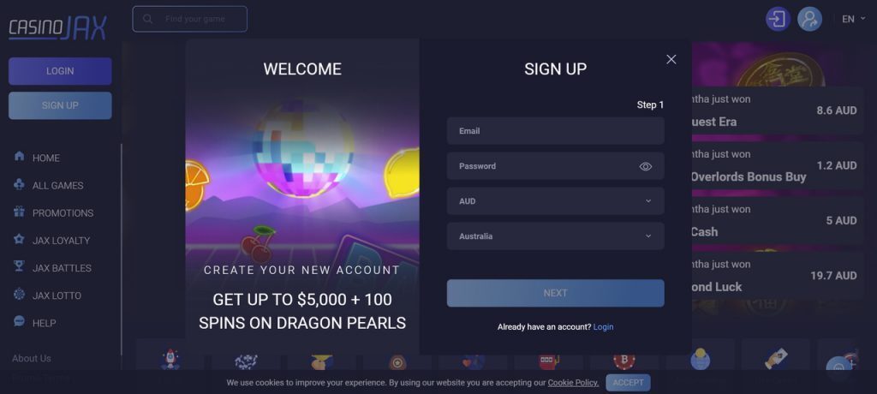Accept the cookie notice
This screenshot has height=394, width=877.
tap(628, 383)
